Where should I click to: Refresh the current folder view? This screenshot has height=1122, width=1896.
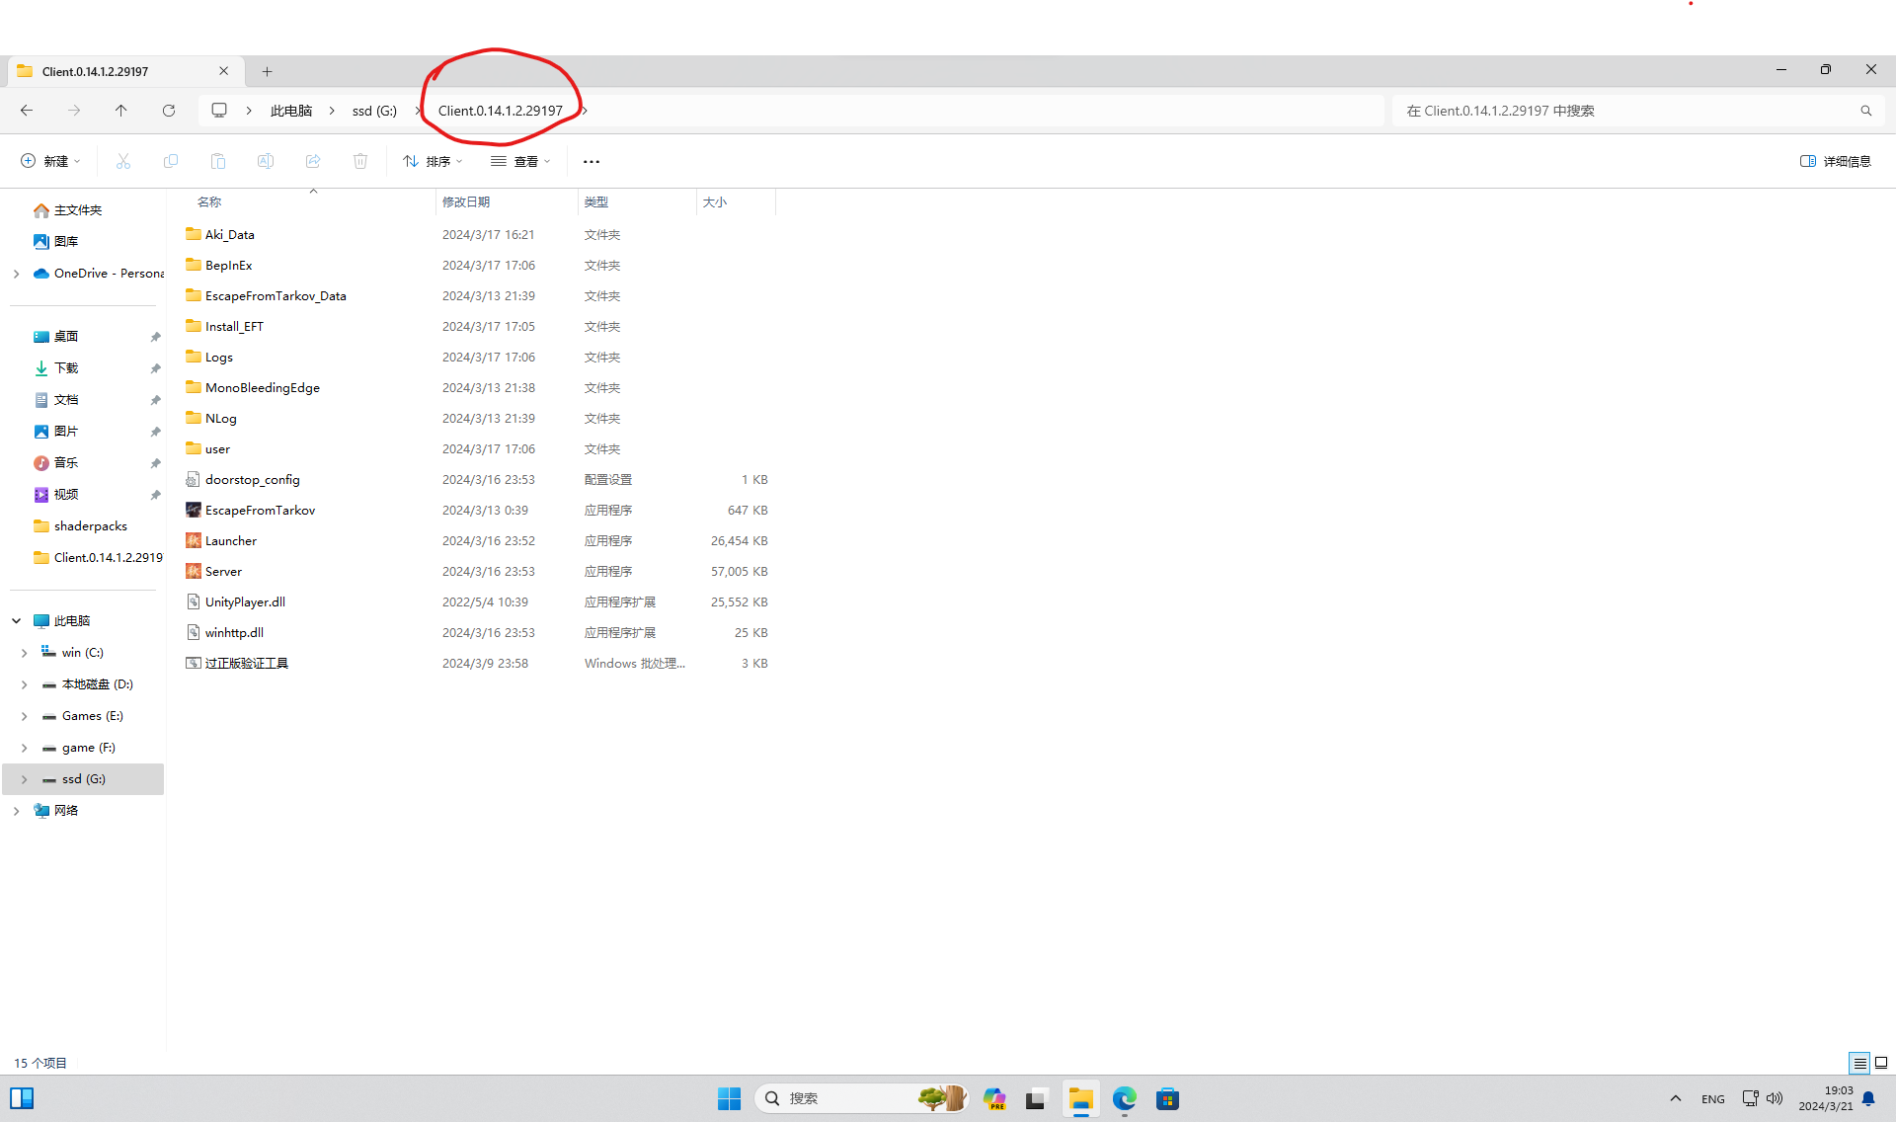tap(169, 111)
